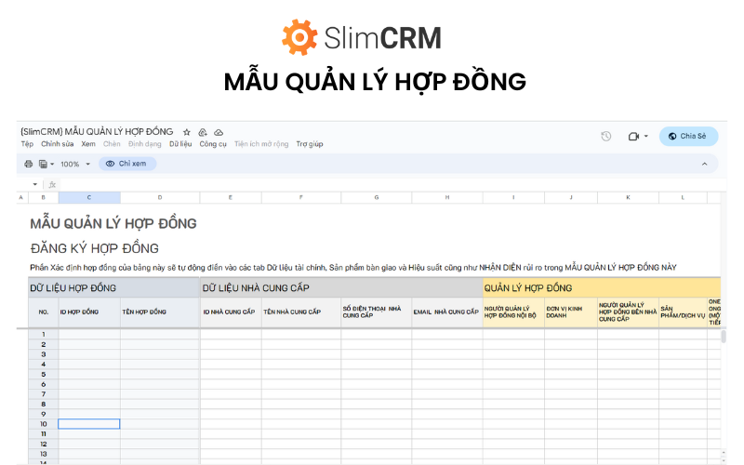Click the 'ĐĂNG KÝ HỢP ĐỒNG' subtitle cell
Screen dimensions: 744x465
point(95,248)
